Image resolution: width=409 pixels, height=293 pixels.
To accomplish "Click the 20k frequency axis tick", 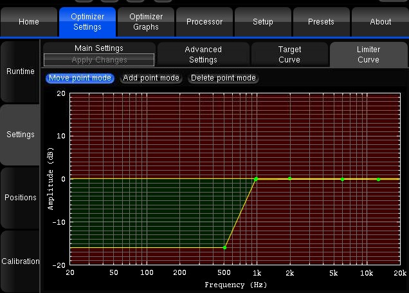I will [x=400, y=273].
